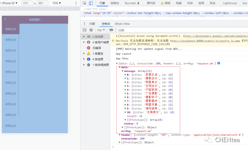Click the console sidebar toggle icon

tap(85, 30)
